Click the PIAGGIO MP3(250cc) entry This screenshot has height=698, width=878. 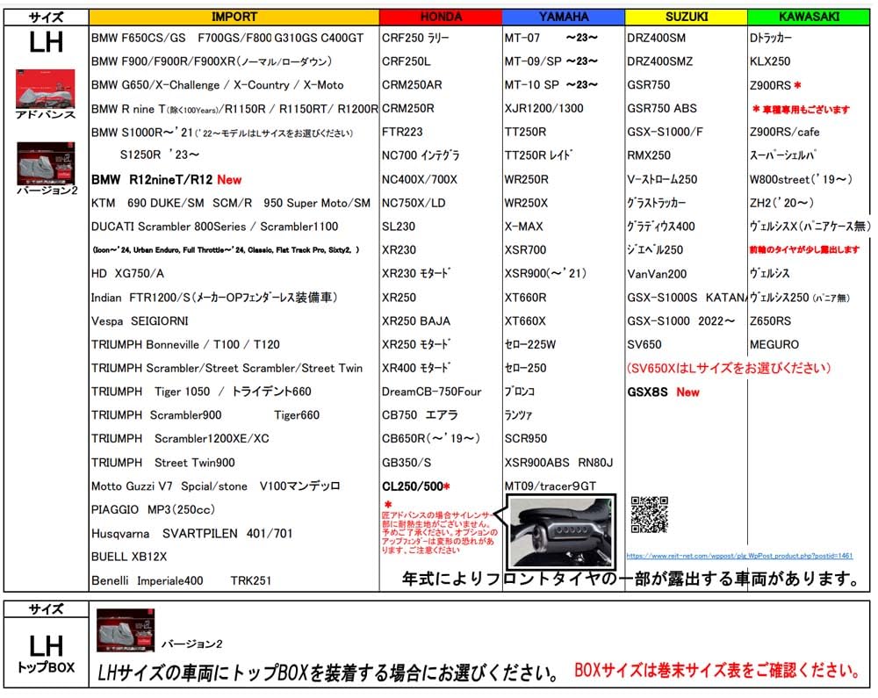(153, 509)
